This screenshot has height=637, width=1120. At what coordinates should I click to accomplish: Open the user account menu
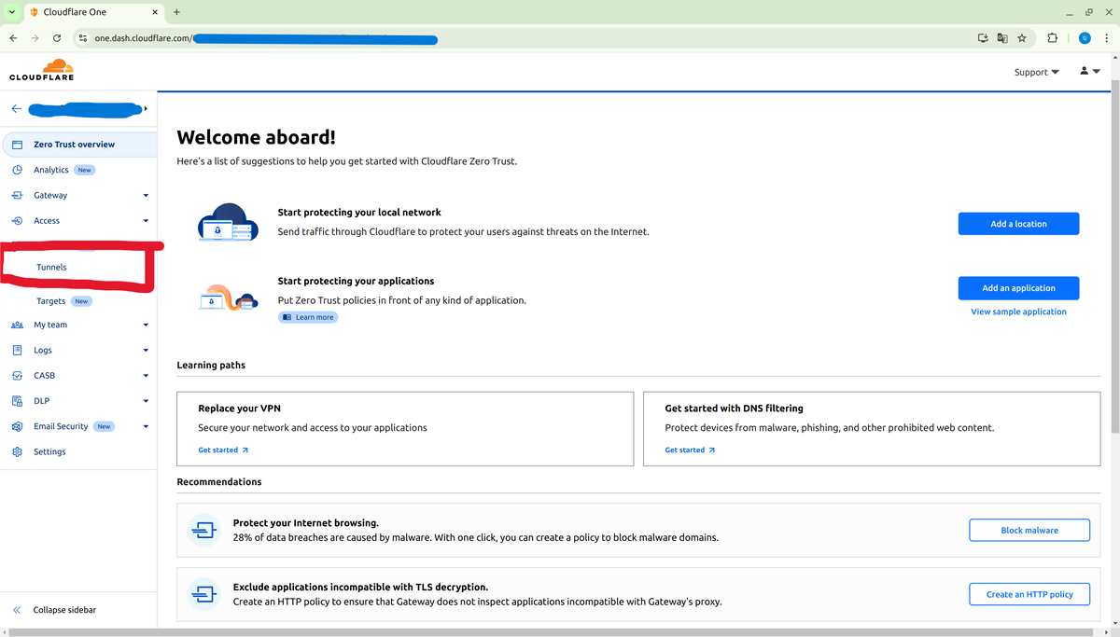coord(1089,71)
